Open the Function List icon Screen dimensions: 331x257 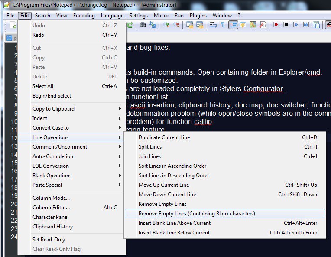click(263, 25)
